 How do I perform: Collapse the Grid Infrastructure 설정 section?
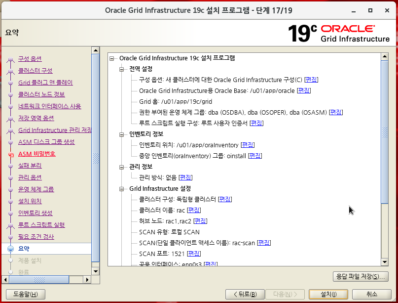122,189
